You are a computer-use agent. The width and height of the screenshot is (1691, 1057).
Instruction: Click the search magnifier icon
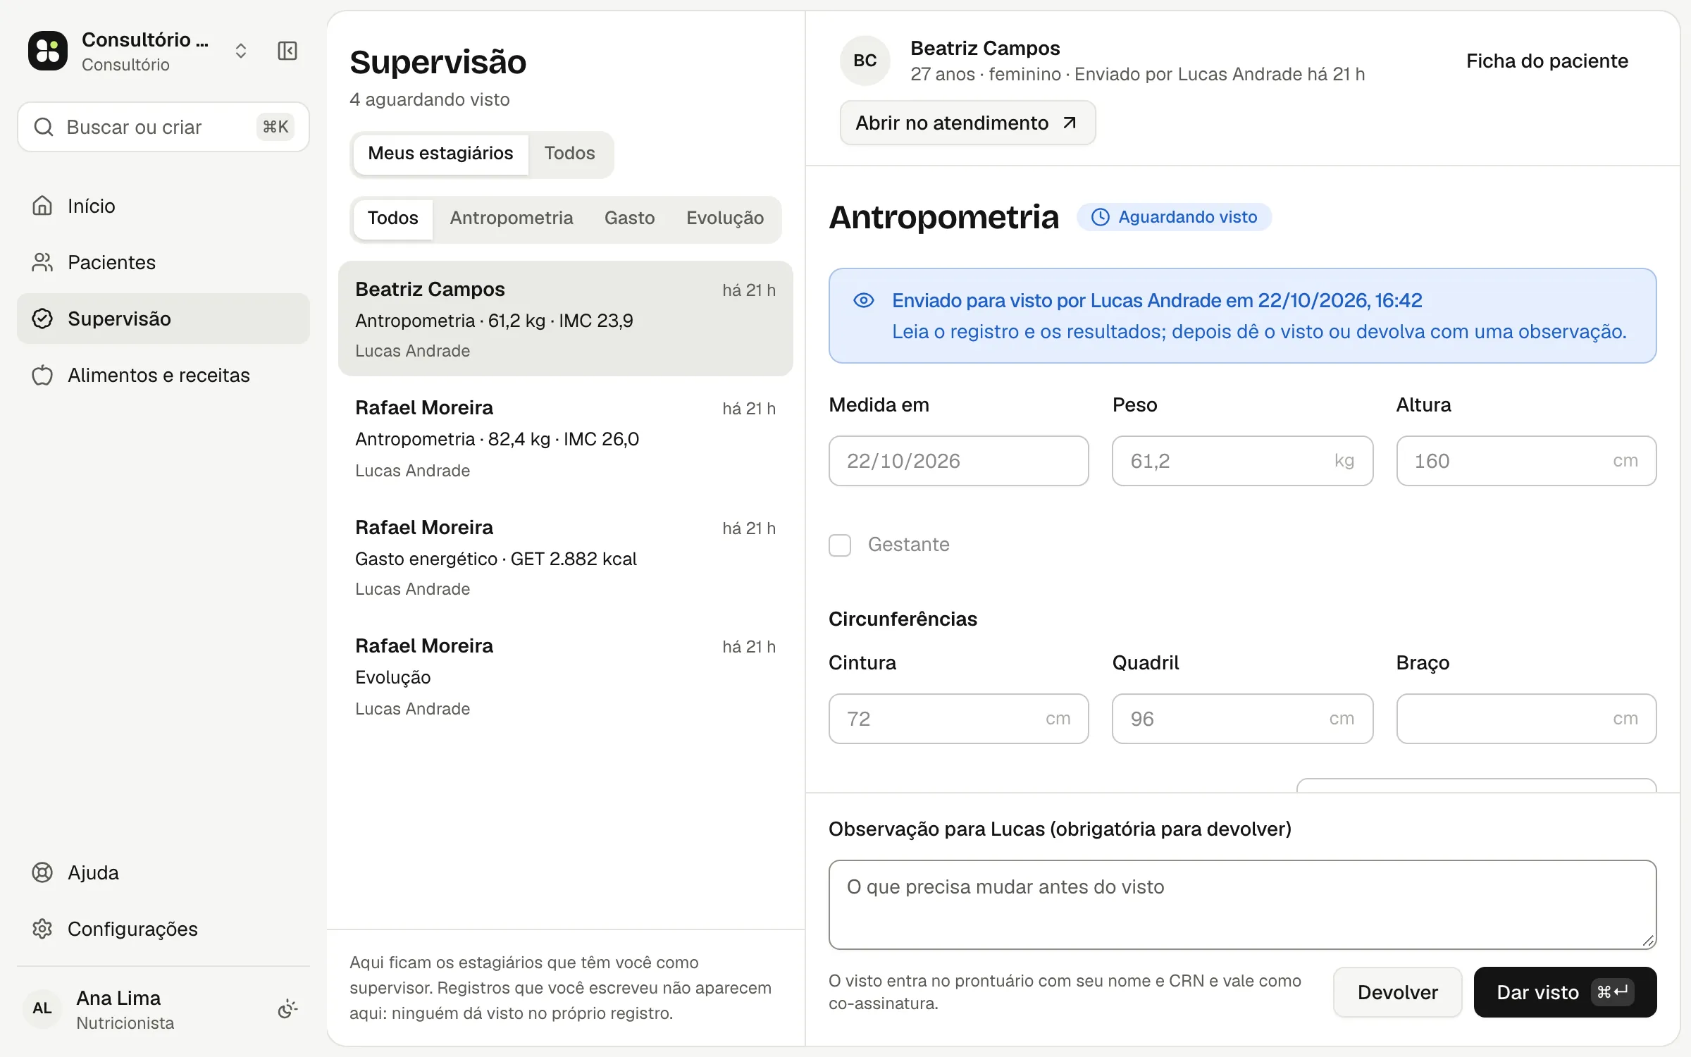[44, 127]
